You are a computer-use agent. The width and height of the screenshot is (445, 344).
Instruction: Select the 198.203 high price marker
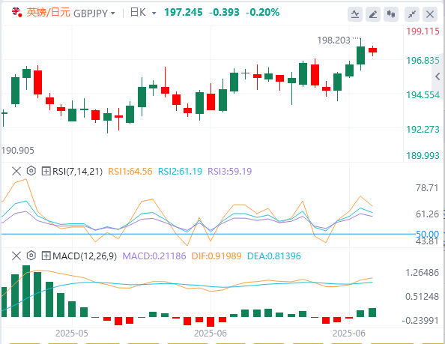(334, 40)
